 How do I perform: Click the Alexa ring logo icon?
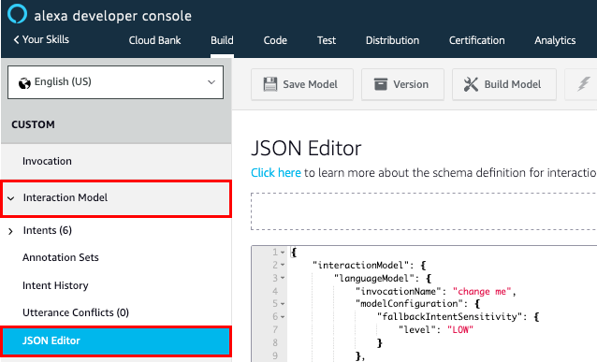17,14
